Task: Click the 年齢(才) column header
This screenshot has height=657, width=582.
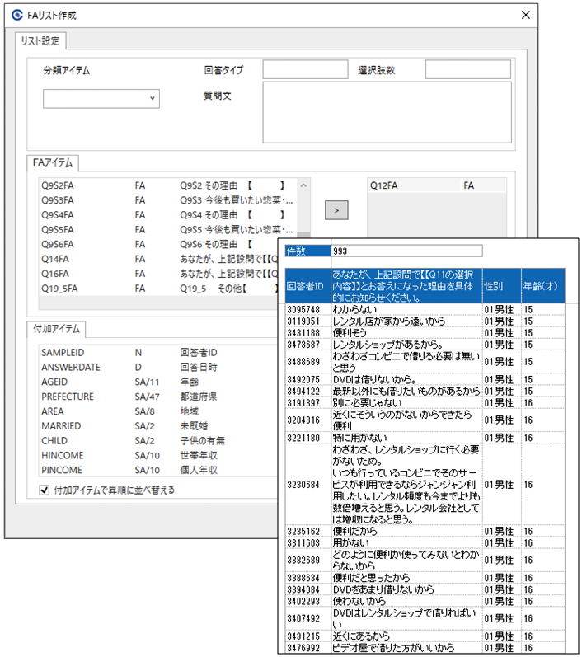Action: pyautogui.click(x=543, y=286)
